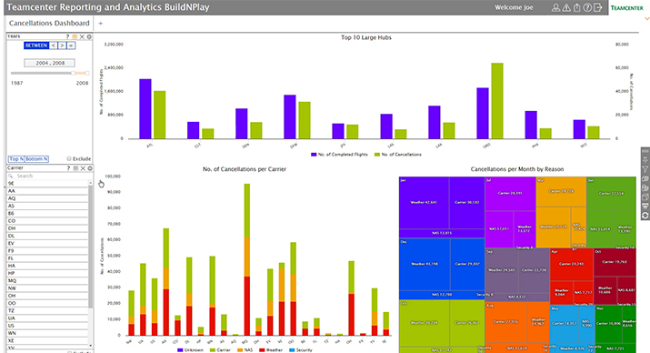The image size is (650, 353).
Task: Click the print icon in right toolbar
Action: 645,207
